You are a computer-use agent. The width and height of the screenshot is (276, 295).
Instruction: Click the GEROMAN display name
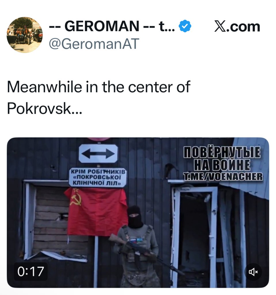[112, 26]
